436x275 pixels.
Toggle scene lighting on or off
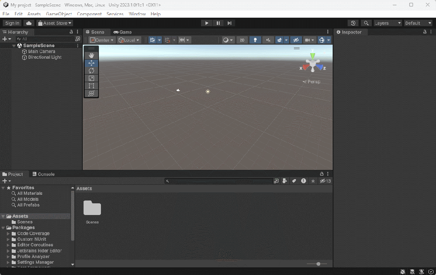[x=255, y=40]
